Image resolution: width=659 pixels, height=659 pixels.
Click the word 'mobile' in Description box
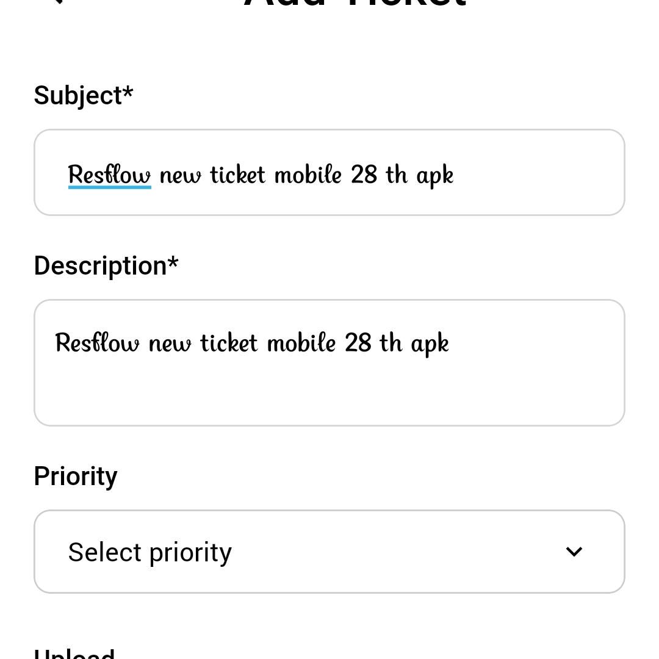(301, 343)
